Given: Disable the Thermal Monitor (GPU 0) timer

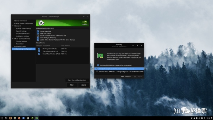Looking at the screenshot, I should (39, 51).
